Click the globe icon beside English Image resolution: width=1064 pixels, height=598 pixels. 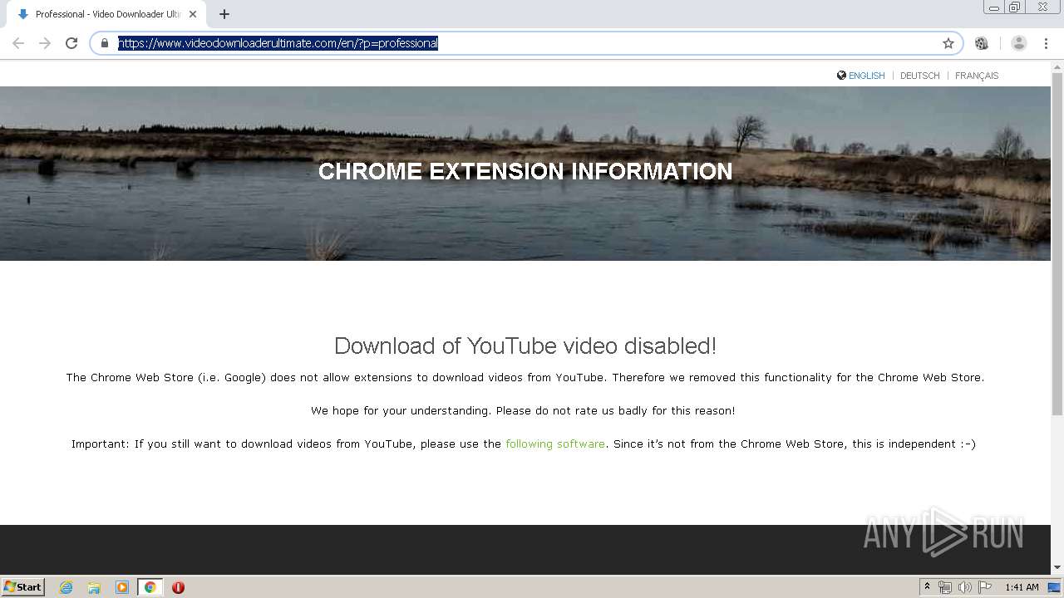click(x=841, y=75)
